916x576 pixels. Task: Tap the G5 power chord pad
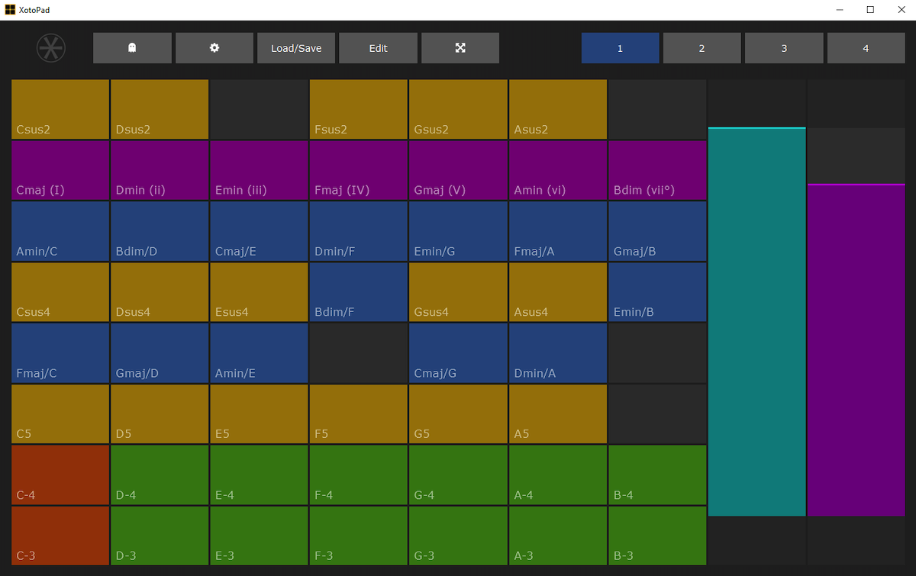tap(458, 413)
